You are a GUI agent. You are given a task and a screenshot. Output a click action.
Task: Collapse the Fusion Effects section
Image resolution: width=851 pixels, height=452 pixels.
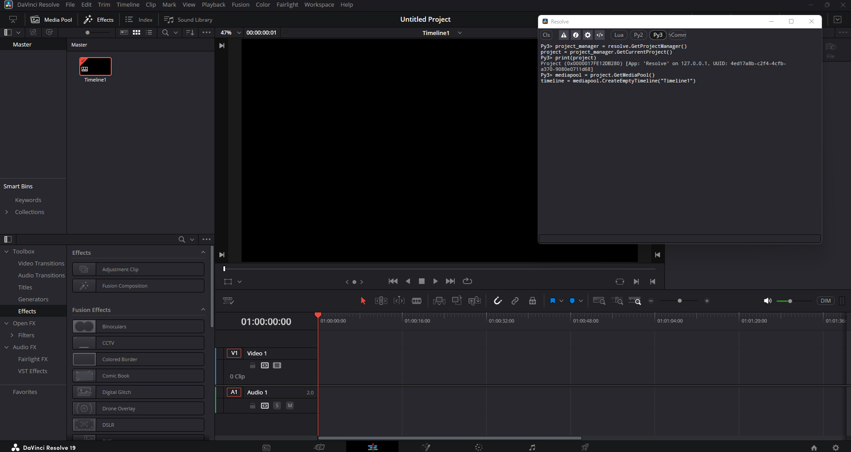pos(203,310)
